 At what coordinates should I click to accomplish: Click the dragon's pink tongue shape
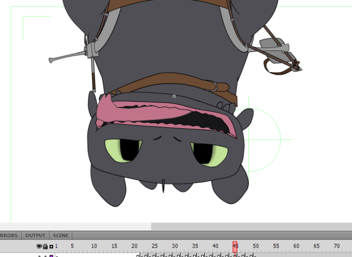(x=106, y=110)
